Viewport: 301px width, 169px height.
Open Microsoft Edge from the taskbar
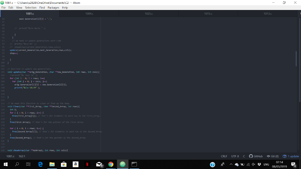40,164
